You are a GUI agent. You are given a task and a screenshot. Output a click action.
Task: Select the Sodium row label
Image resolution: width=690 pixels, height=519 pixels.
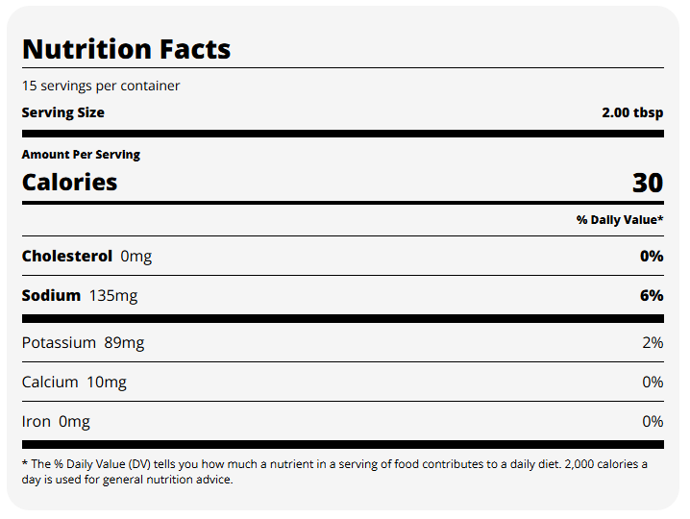click(x=51, y=295)
